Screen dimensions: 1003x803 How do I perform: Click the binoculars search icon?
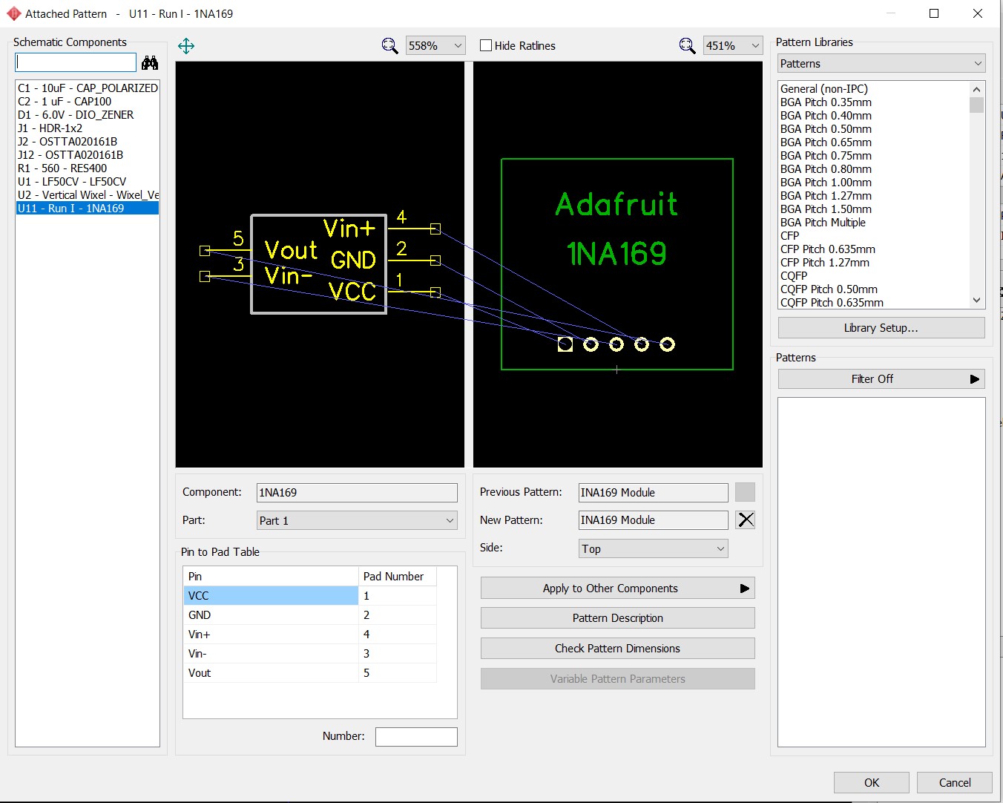(150, 62)
